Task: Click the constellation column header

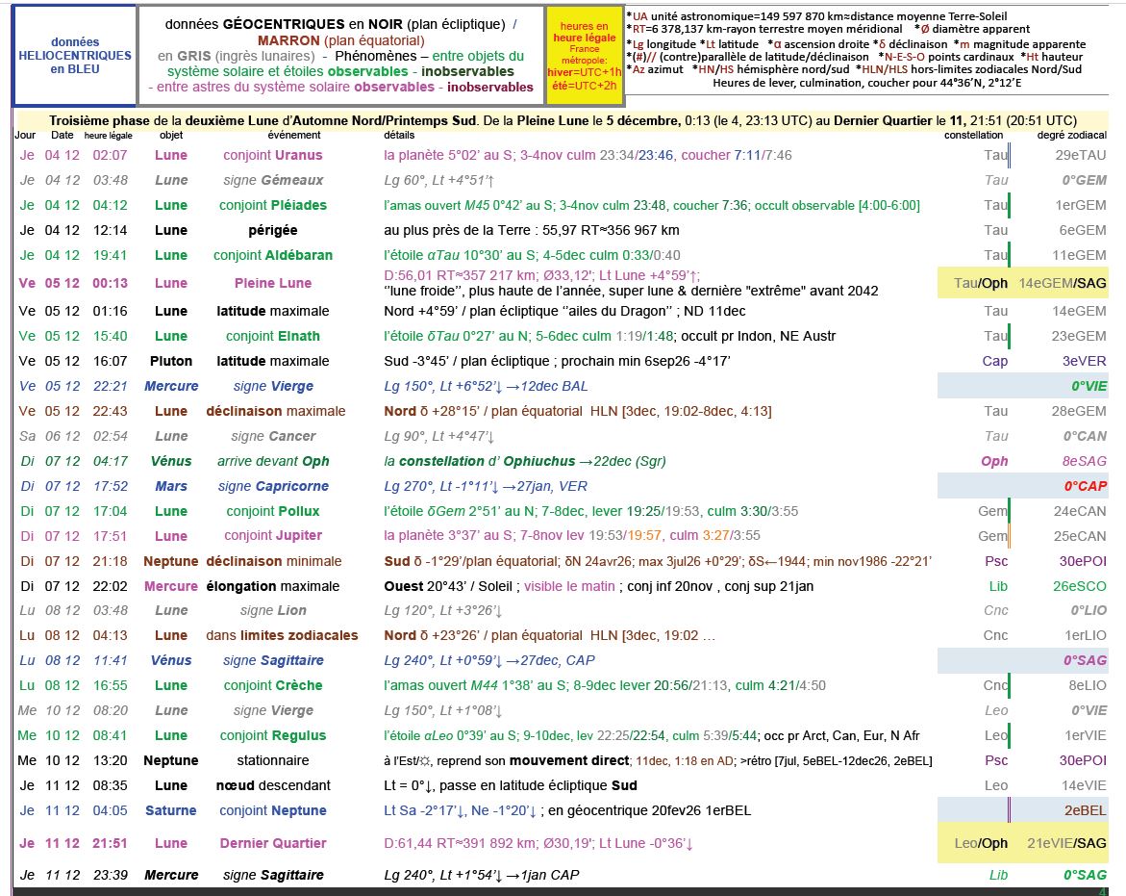Action: 972,136
